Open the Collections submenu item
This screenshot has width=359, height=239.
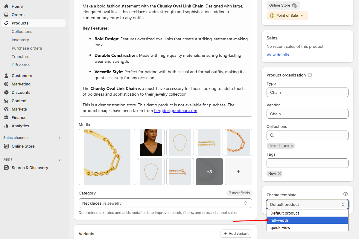point(22,31)
